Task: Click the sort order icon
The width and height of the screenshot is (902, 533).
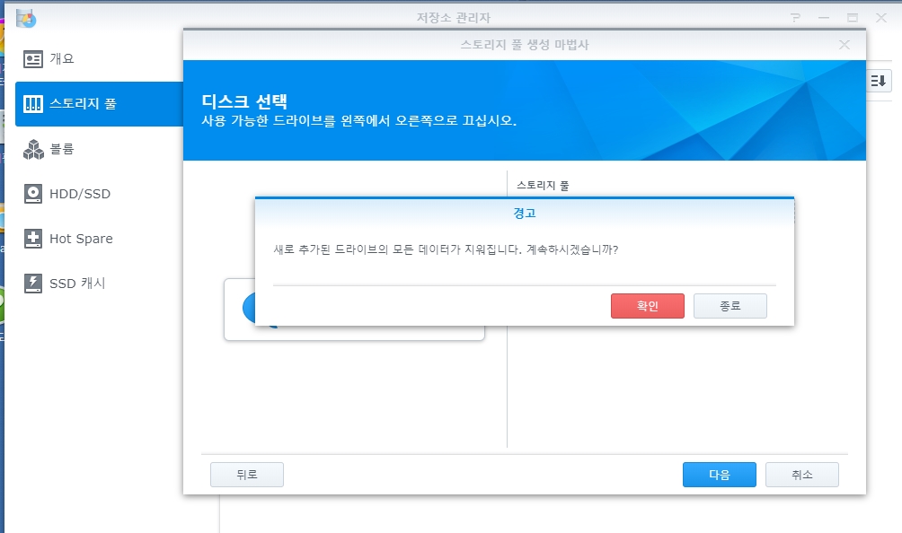Action: point(879,81)
